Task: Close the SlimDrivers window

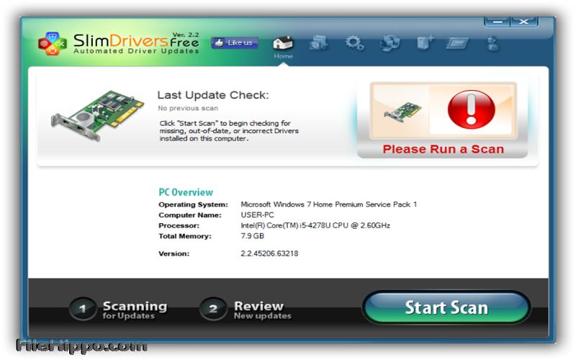Action: tap(524, 22)
